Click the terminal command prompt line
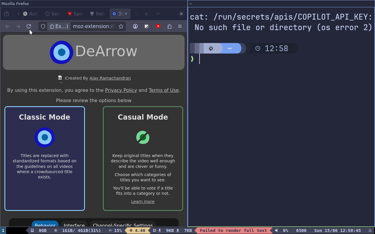The width and height of the screenshot is (375, 234). 281,59
